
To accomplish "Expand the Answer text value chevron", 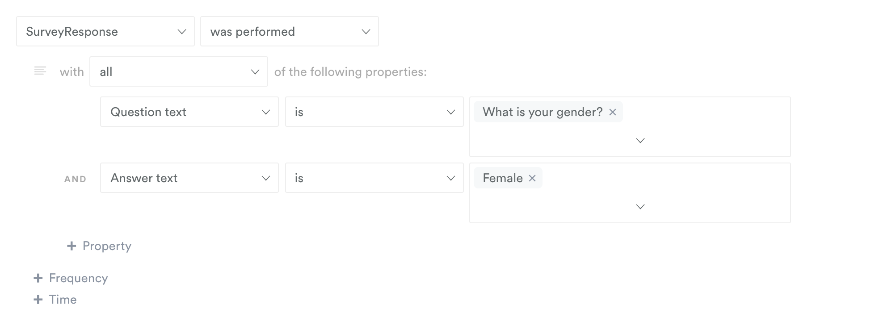I will tap(640, 207).
